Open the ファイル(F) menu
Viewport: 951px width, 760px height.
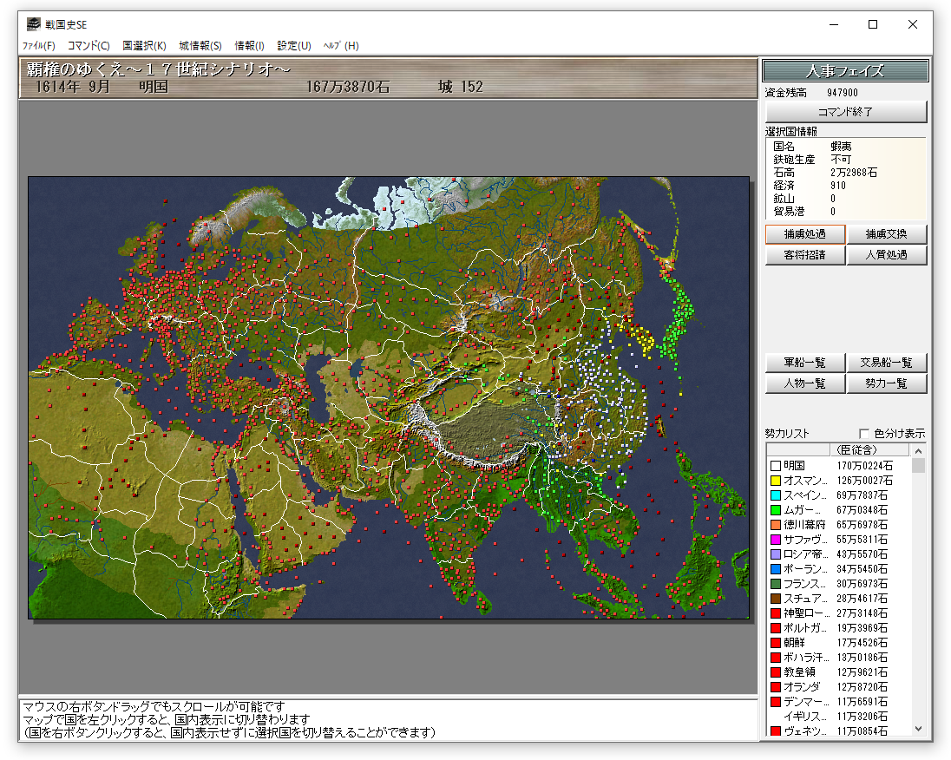(38, 46)
